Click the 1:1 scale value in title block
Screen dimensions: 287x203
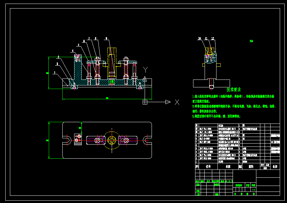(253, 190)
